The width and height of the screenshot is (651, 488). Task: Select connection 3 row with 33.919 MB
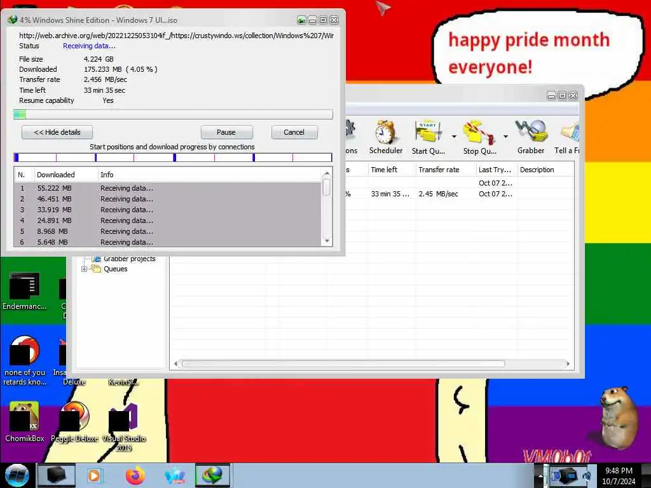point(168,210)
